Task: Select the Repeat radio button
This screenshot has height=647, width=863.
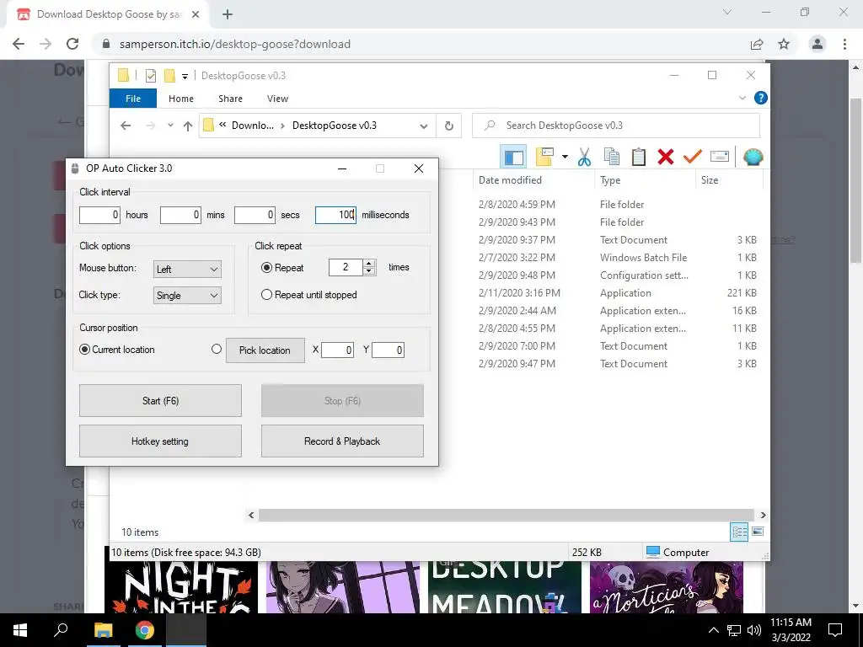Action: pyautogui.click(x=266, y=267)
